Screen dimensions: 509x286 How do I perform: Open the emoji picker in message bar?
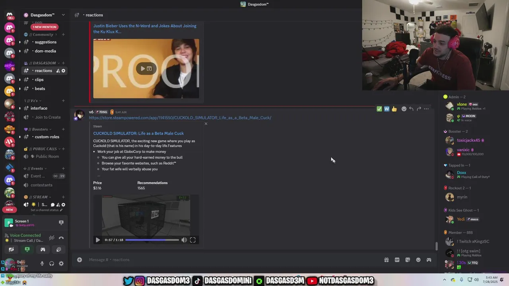pos(418,260)
